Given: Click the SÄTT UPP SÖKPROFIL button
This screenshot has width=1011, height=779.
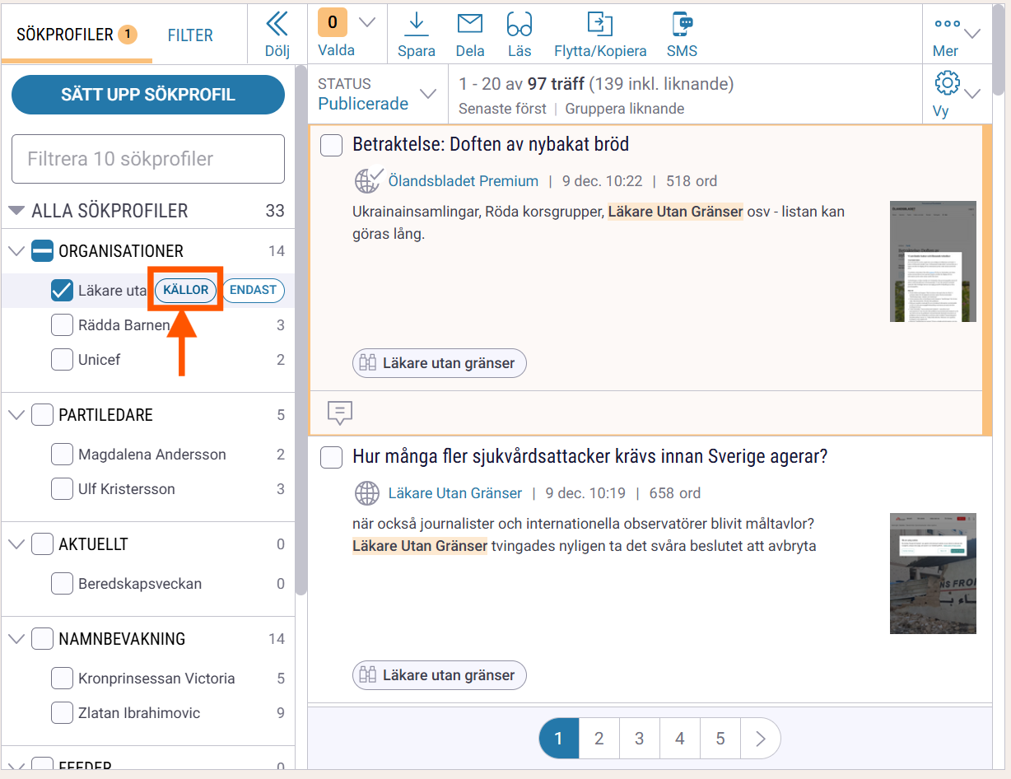Looking at the screenshot, I should [148, 95].
